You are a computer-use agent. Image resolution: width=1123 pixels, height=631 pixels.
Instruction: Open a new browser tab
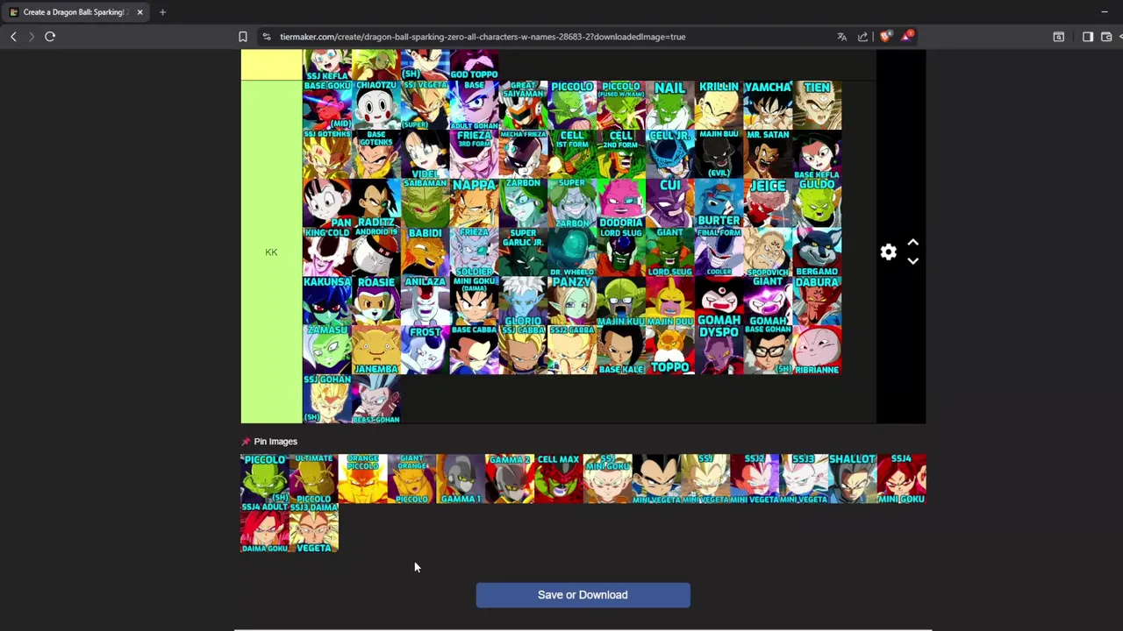coord(162,12)
